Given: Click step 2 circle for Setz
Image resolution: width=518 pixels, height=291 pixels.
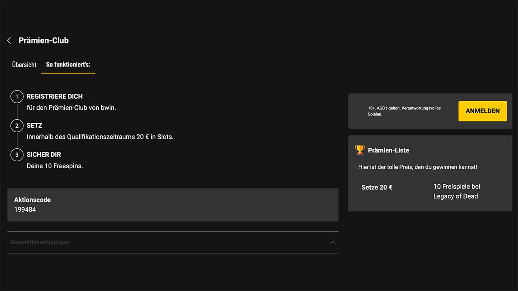Looking at the screenshot, I should (x=17, y=126).
